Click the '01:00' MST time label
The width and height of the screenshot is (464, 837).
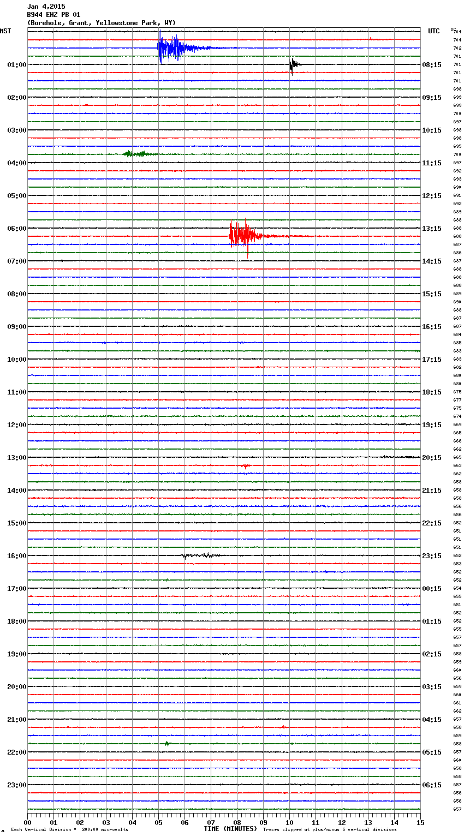tap(17, 65)
